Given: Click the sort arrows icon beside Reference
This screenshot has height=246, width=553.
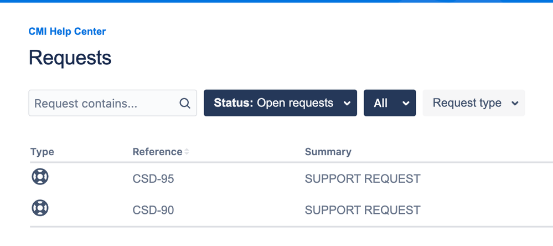Looking at the screenshot, I should click(187, 152).
